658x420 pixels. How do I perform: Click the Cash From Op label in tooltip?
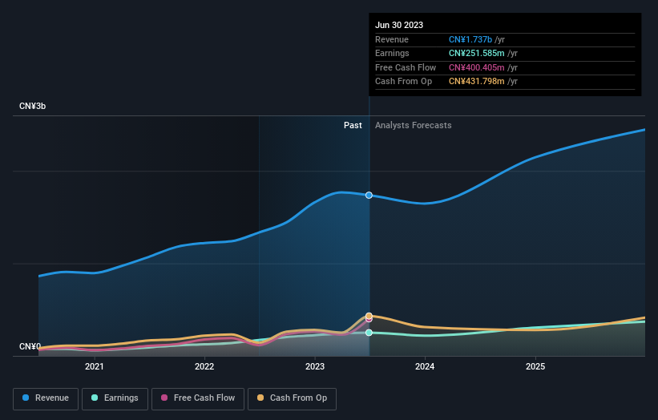pos(403,82)
